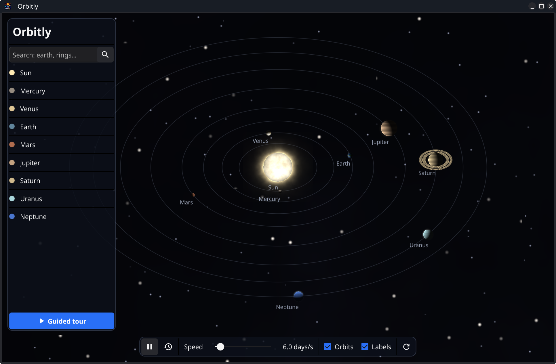The width and height of the screenshot is (556, 364).
Task: Select Venus in the sidebar list
Action: [62, 109]
